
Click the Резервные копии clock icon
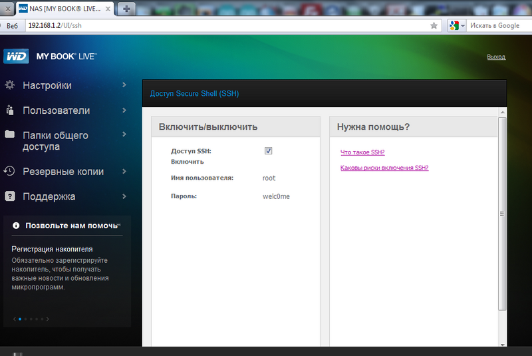(9, 171)
